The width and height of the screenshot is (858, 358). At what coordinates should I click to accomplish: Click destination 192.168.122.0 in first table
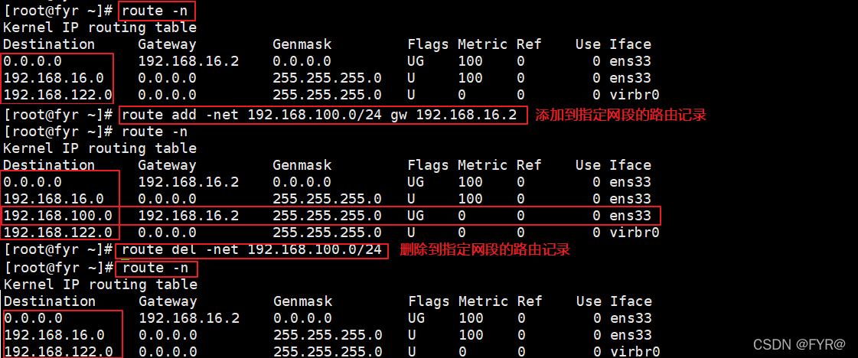click(58, 95)
